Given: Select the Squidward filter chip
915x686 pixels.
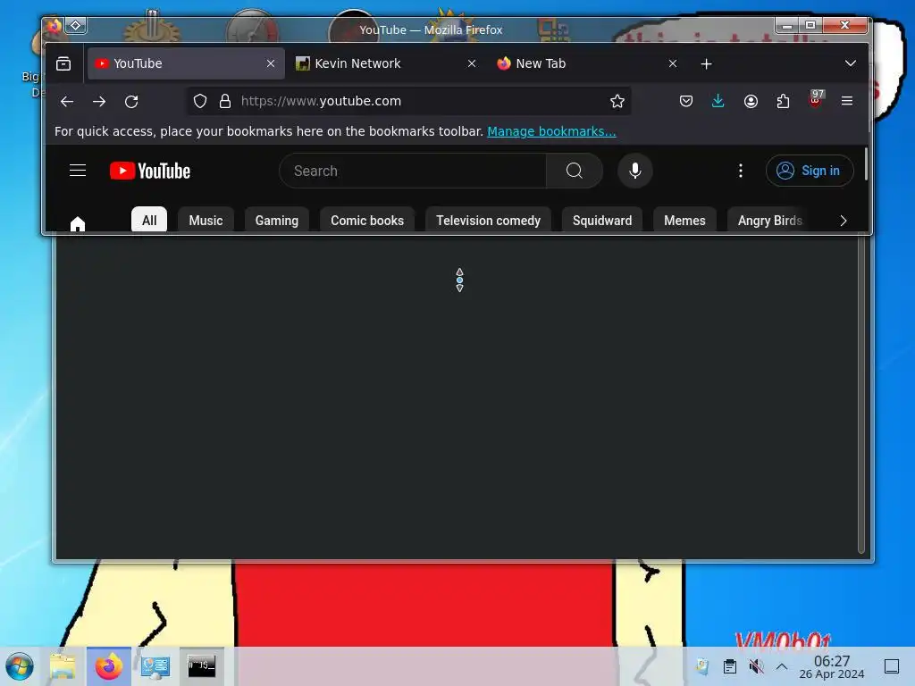Looking at the screenshot, I should (x=602, y=221).
